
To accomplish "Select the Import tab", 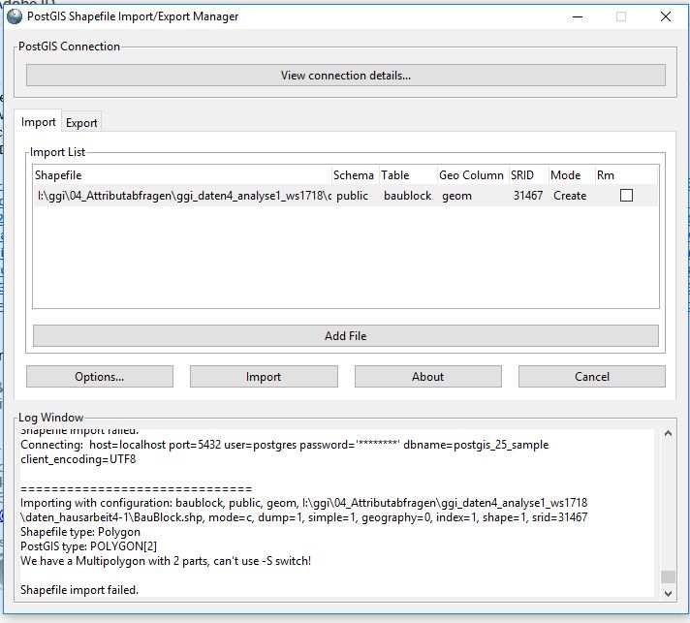I will 39,122.
